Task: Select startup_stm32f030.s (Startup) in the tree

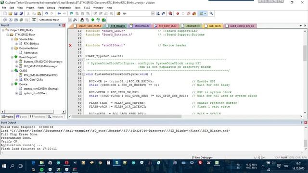Action: (x=41, y=89)
